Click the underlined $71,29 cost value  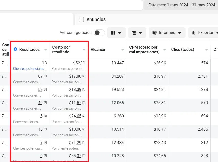point(75,143)
